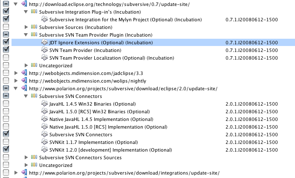
Task: Check the Native JavaHL 1.4.5 Implementation box
Action: 6,119
